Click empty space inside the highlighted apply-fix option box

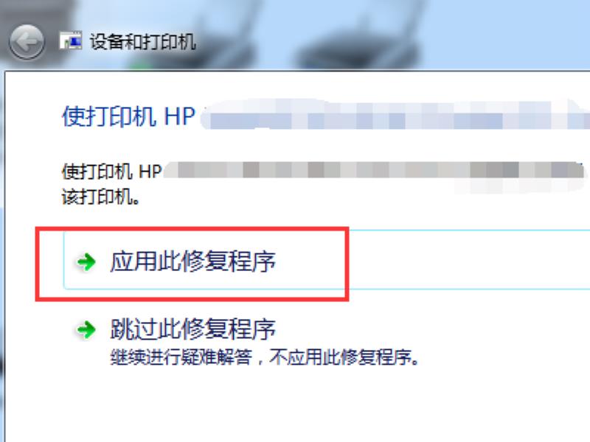tap(308, 261)
